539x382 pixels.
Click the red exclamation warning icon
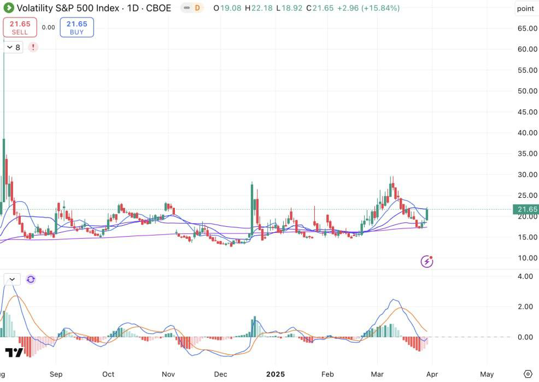point(33,48)
